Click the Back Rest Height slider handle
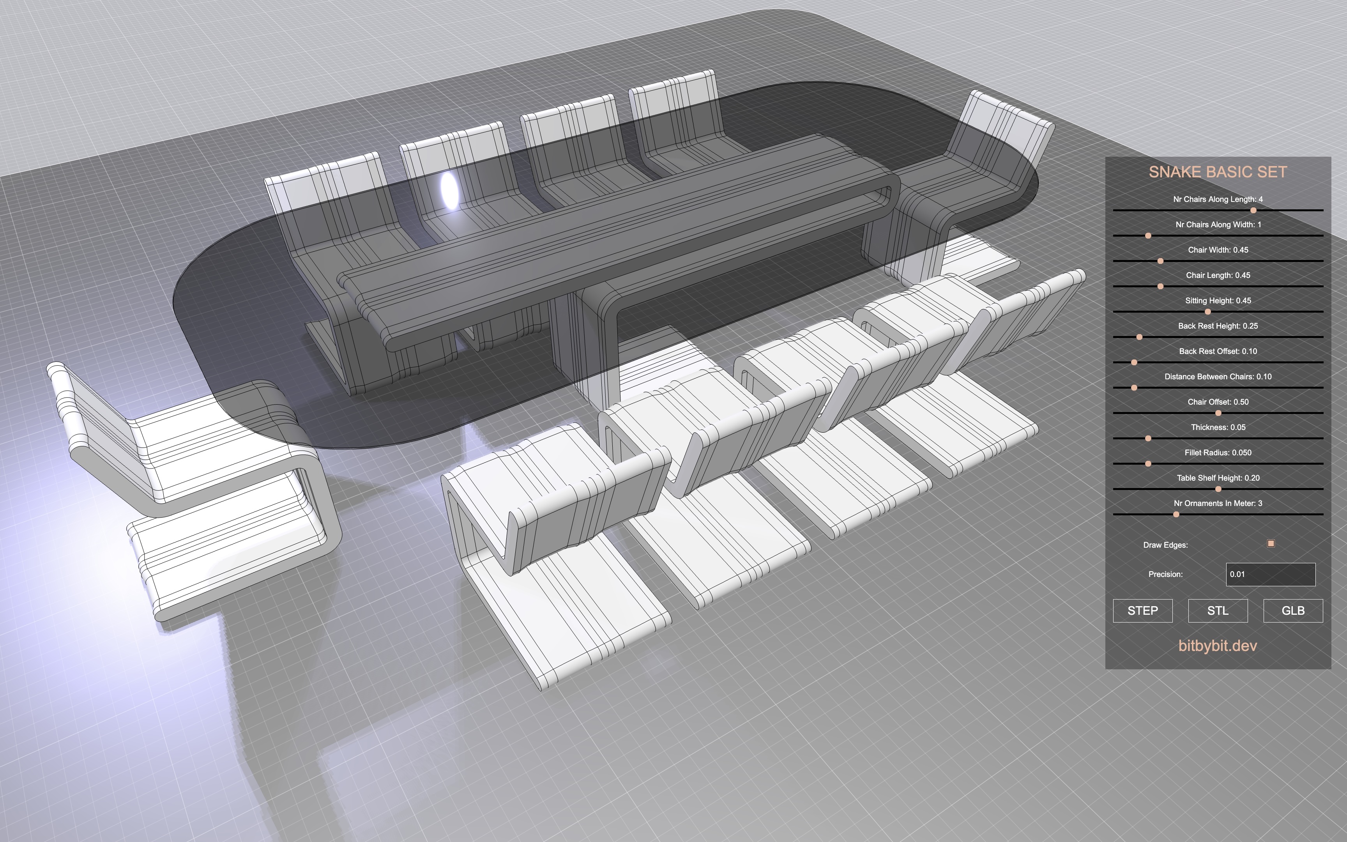Viewport: 1347px width, 842px height. 1139,337
